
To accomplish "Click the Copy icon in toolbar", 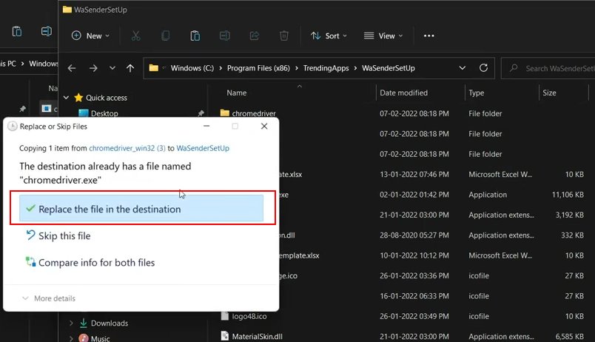I will click(x=165, y=36).
